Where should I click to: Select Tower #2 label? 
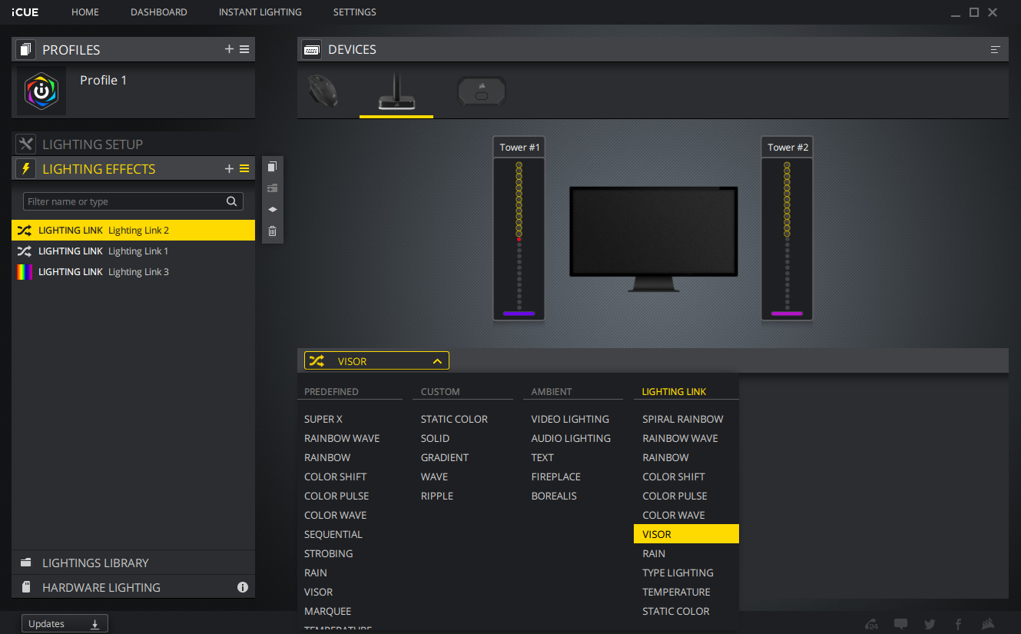coord(787,147)
